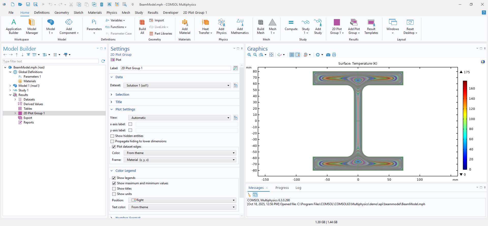Viewport: 488px width, 226px height.
Task: Click the Compute button in ribbon
Action: [291, 25]
